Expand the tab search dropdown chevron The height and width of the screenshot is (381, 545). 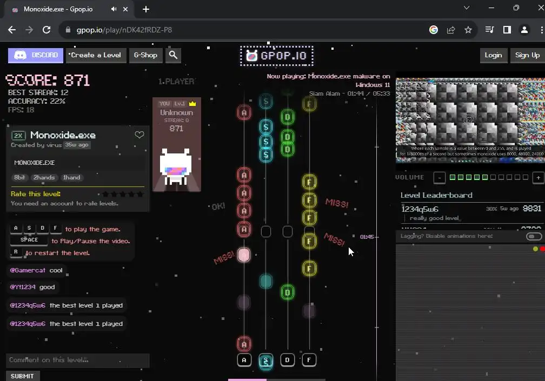467,8
